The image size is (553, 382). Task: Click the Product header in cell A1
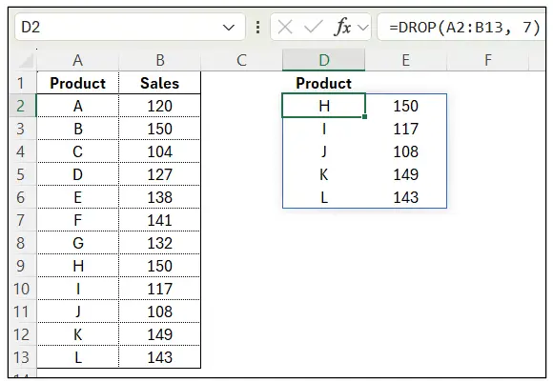coord(78,83)
